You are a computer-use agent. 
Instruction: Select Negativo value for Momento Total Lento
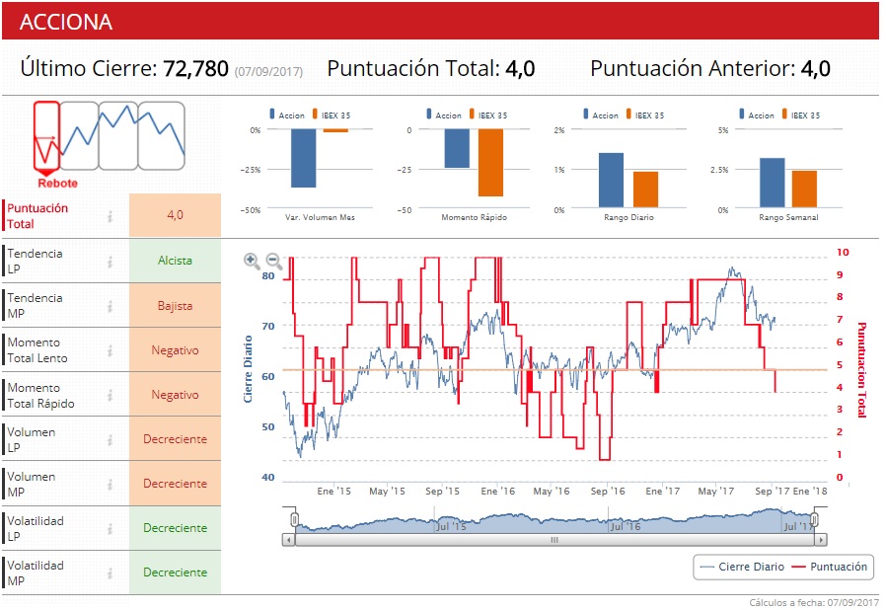[176, 350]
